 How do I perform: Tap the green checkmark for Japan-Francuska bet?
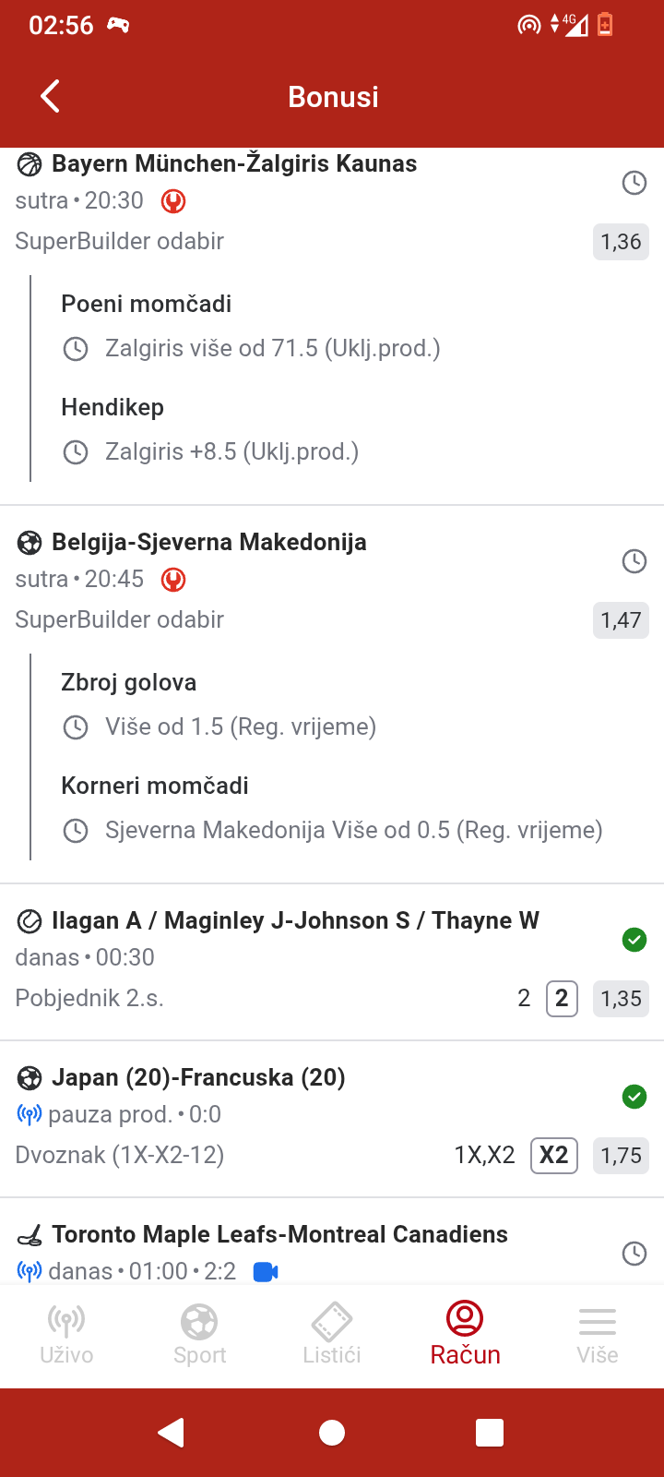tap(634, 1097)
